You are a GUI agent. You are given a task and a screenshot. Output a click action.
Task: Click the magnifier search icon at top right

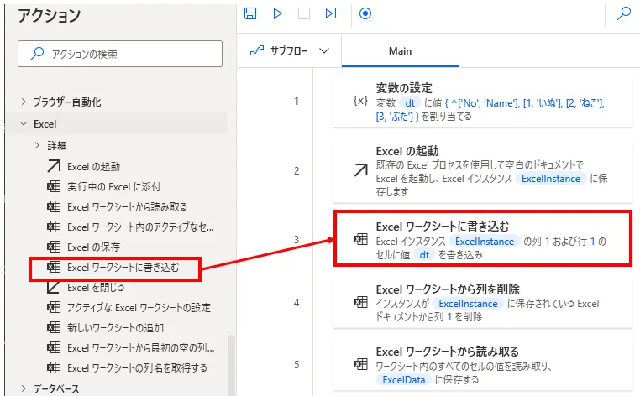624,13
